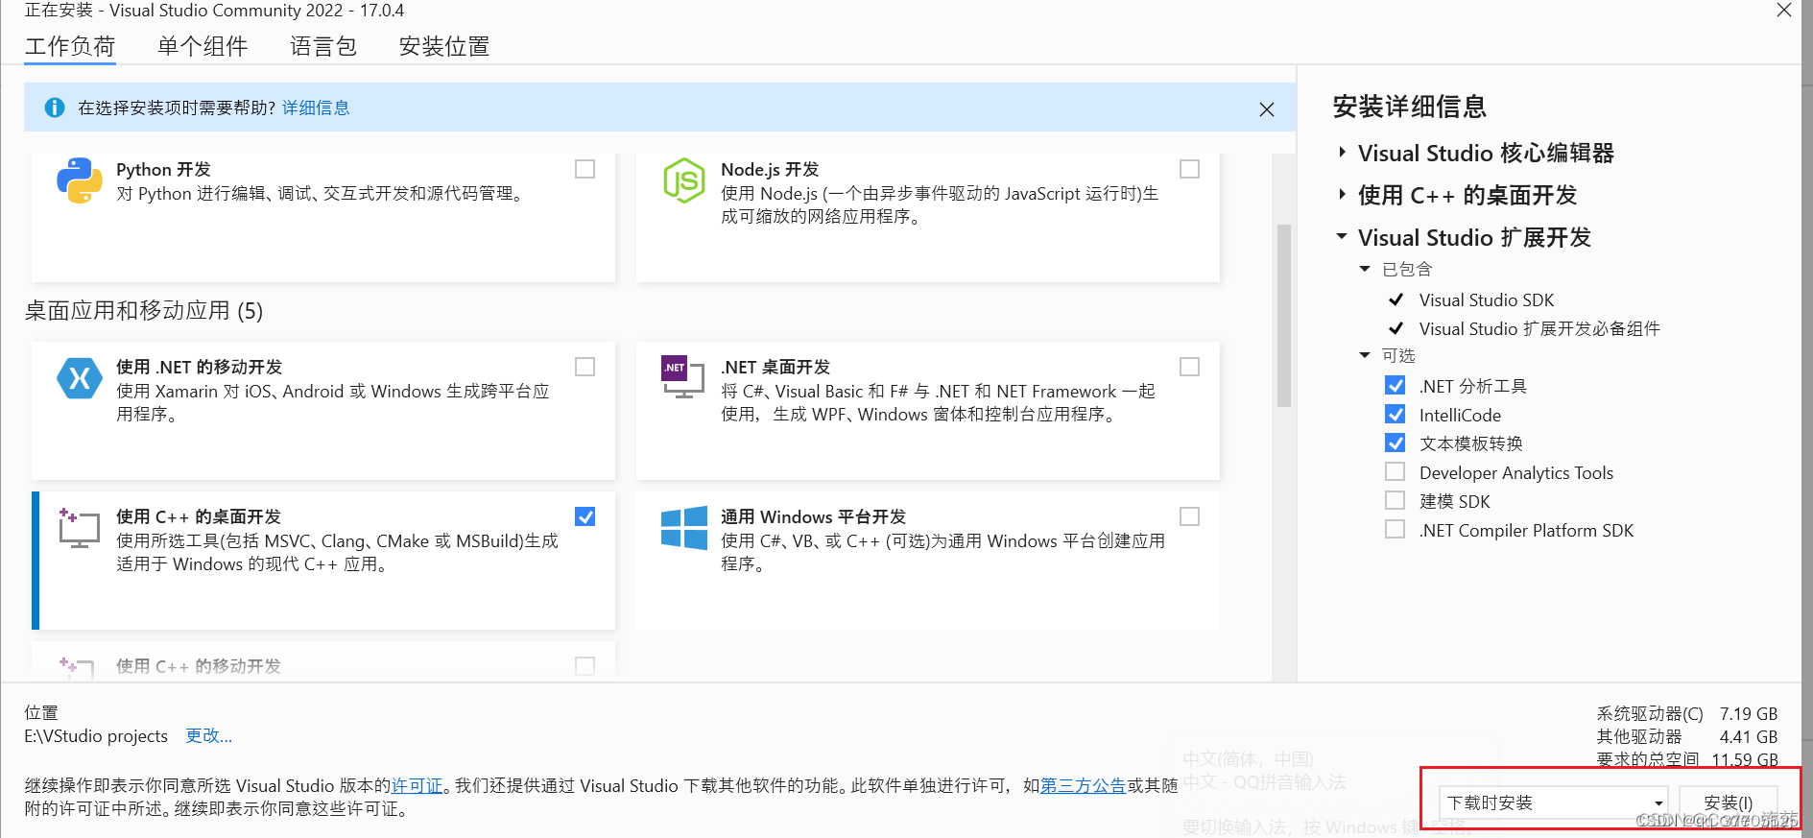1813x838 pixels.
Task: Check the 使用 .NET 的移动开发 workload
Action: click(584, 367)
